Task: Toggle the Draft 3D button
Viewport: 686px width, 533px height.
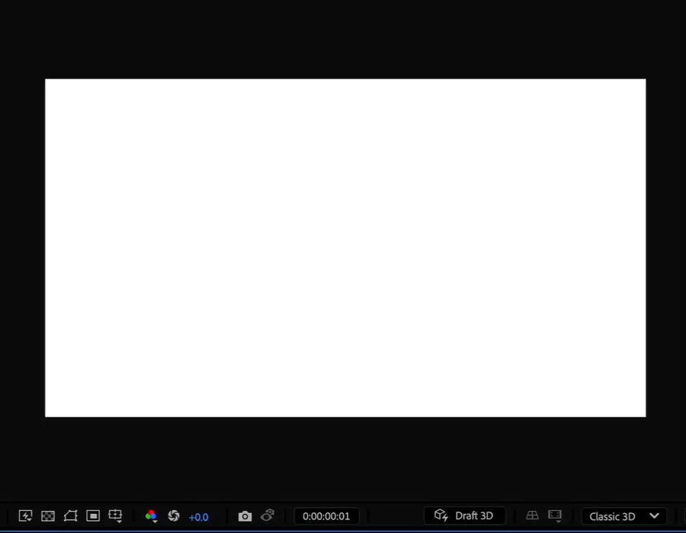Action: point(465,516)
